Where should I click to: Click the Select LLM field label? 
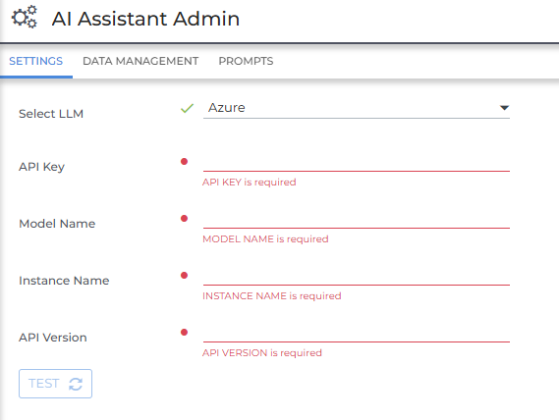(x=51, y=114)
